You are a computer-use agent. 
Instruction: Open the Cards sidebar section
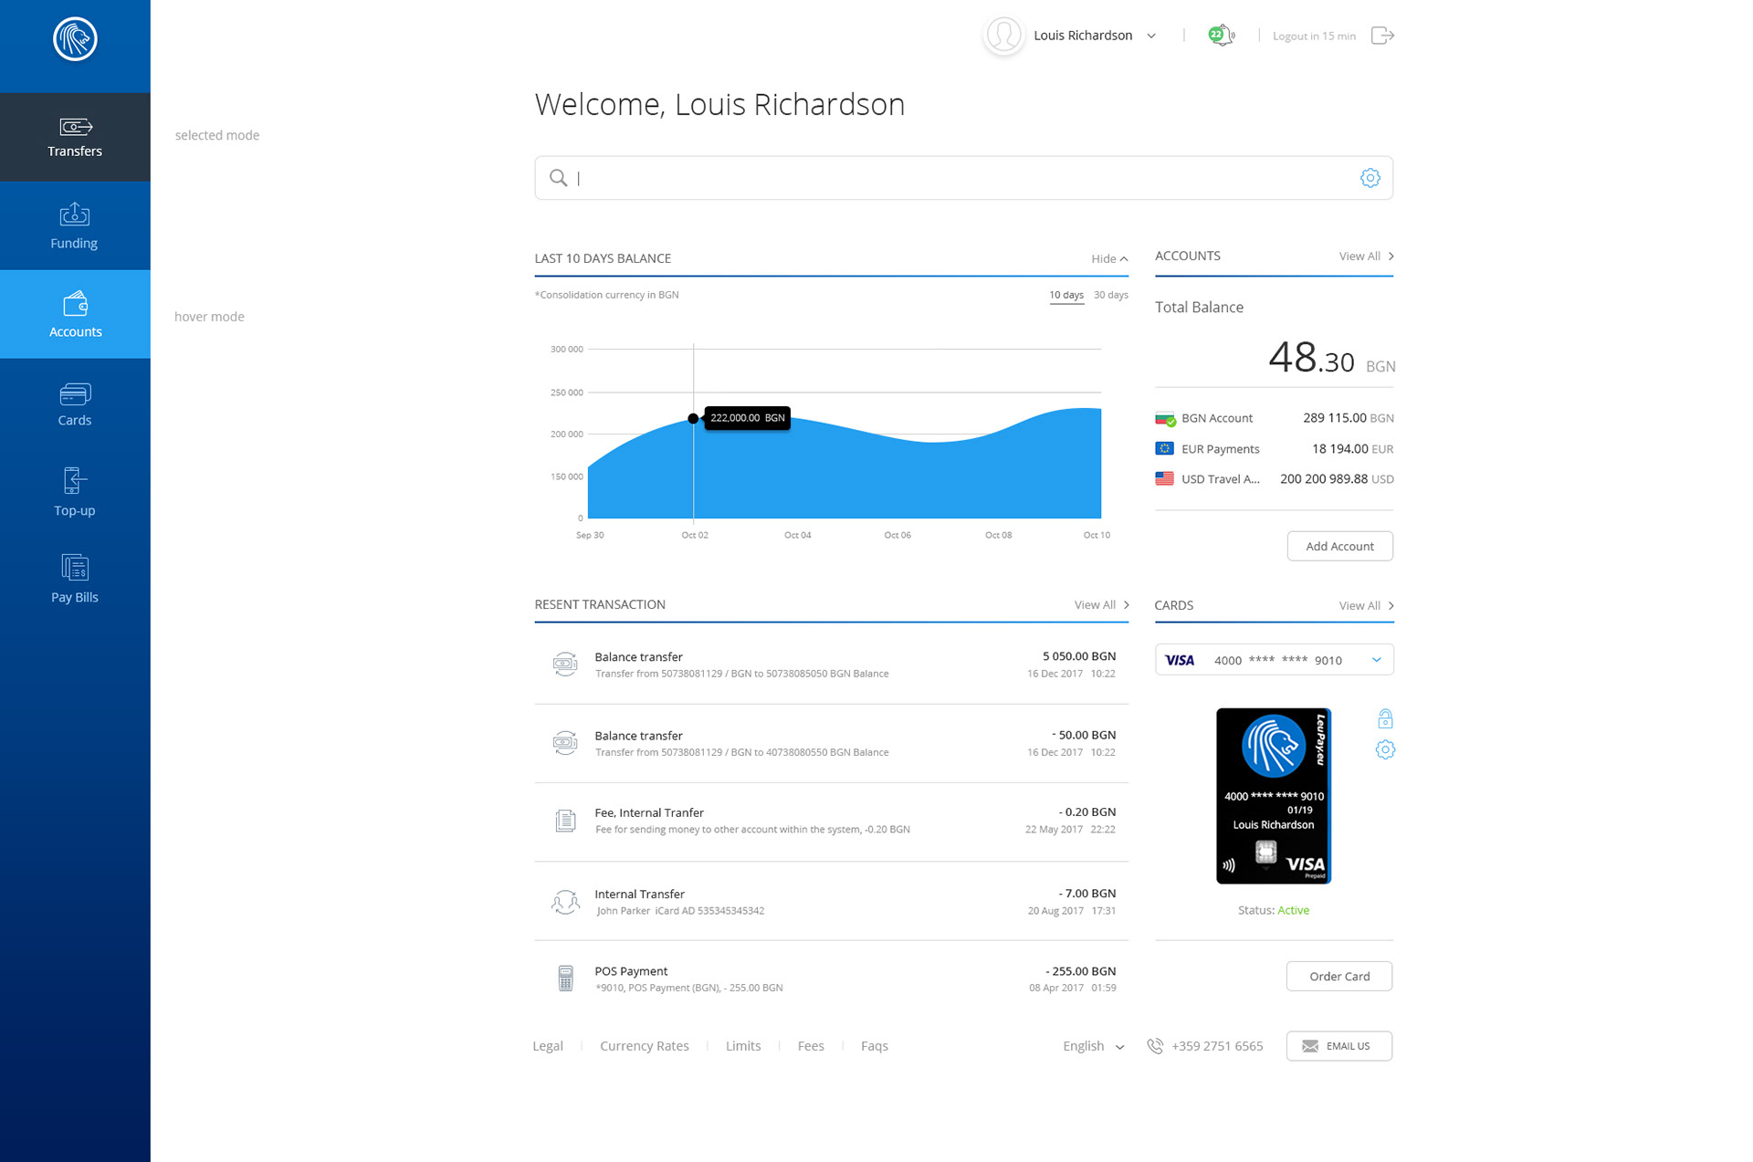[75, 404]
